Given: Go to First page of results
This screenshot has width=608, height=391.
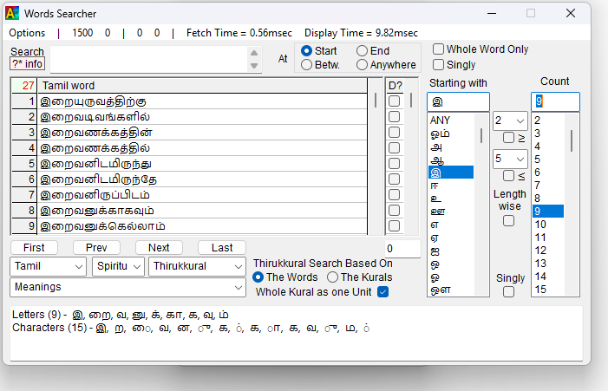Looking at the screenshot, I should coord(34,248).
